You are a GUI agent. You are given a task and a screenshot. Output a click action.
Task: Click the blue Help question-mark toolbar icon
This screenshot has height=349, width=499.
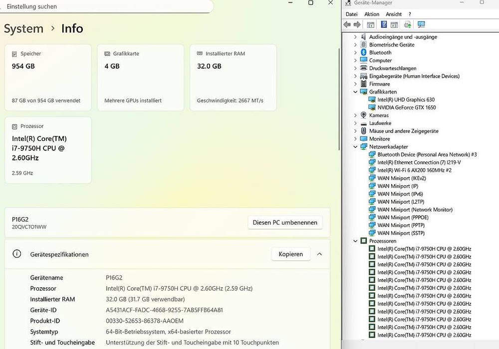click(x=384, y=24)
